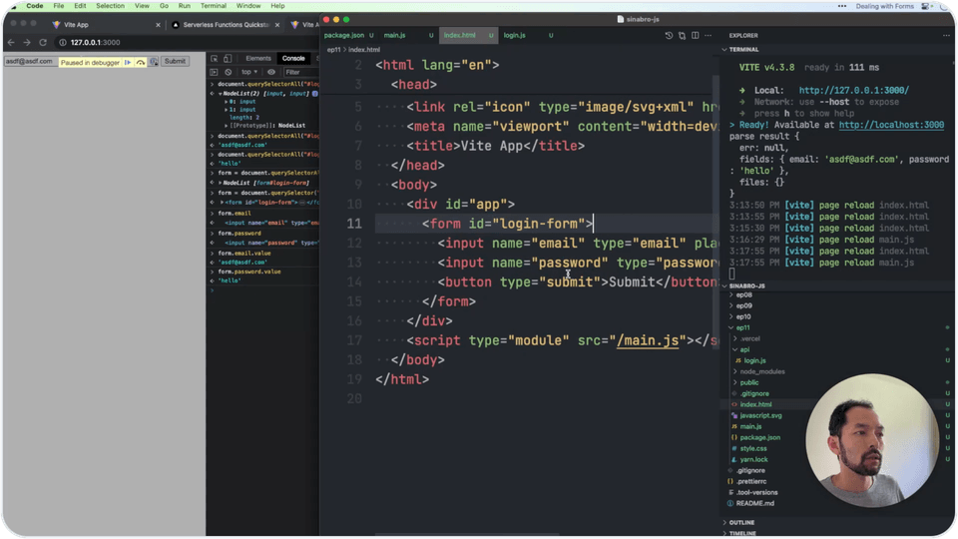The image size is (958, 539).
Task: Click the site info icon in address bar
Action: pyautogui.click(x=62, y=42)
